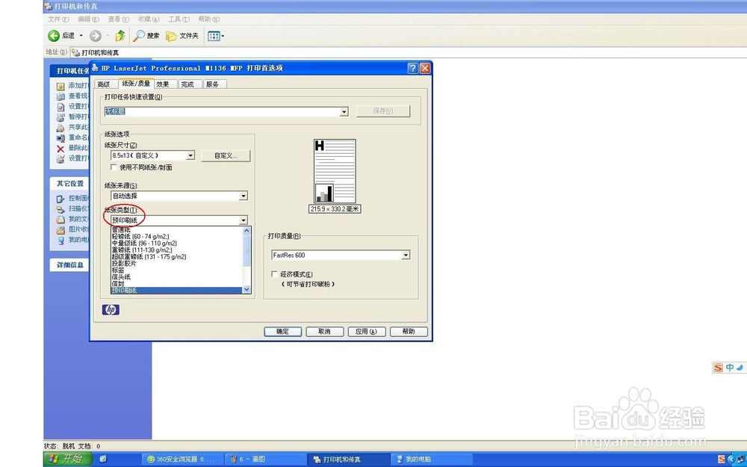Click the first Set printing preferences (设置打) icon
Viewport: 747px width, 467px height.
(x=61, y=107)
